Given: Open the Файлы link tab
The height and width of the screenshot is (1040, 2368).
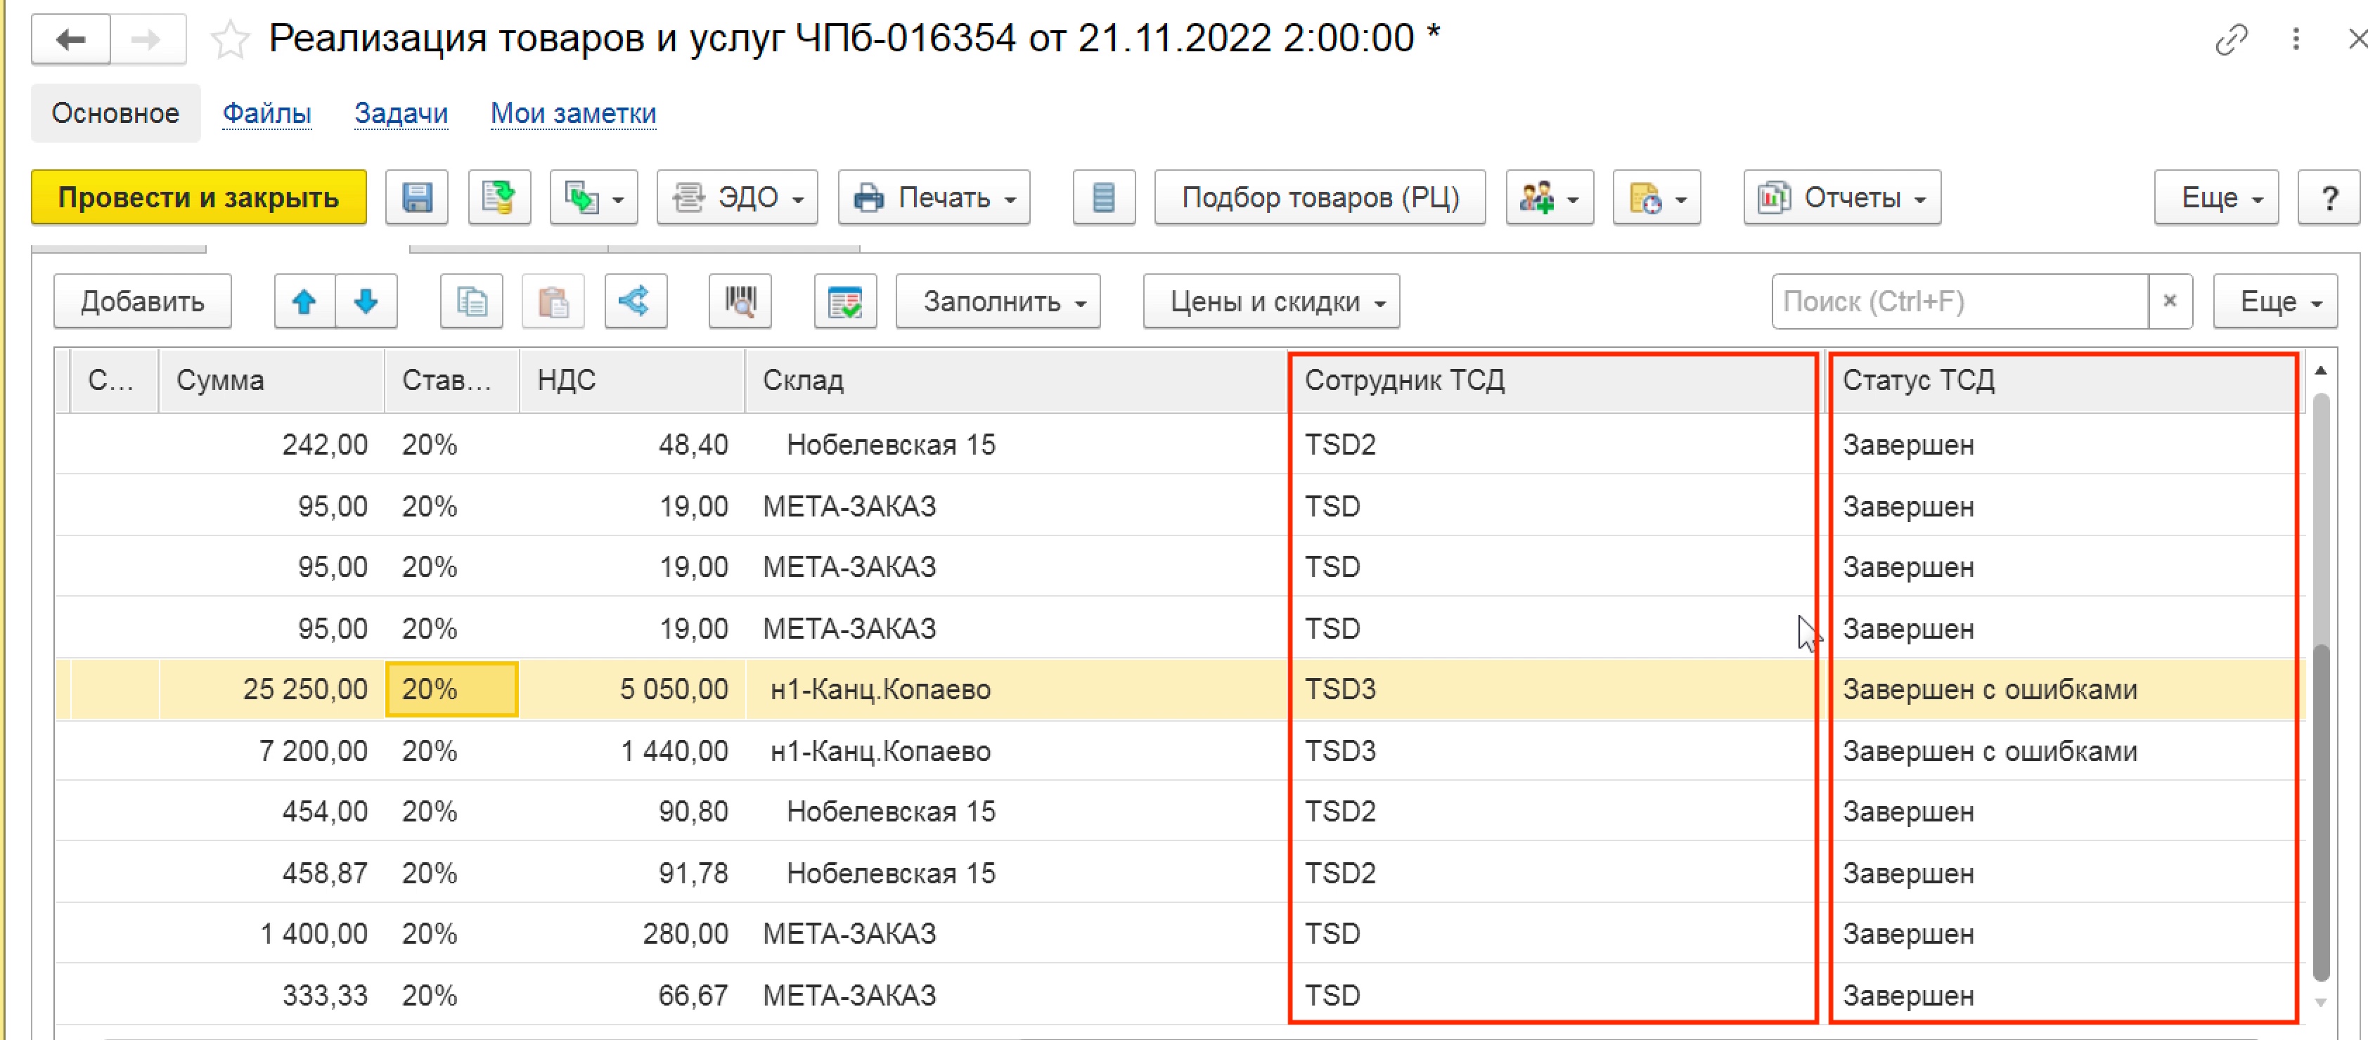Looking at the screenshot, I should tap(266, 113).
